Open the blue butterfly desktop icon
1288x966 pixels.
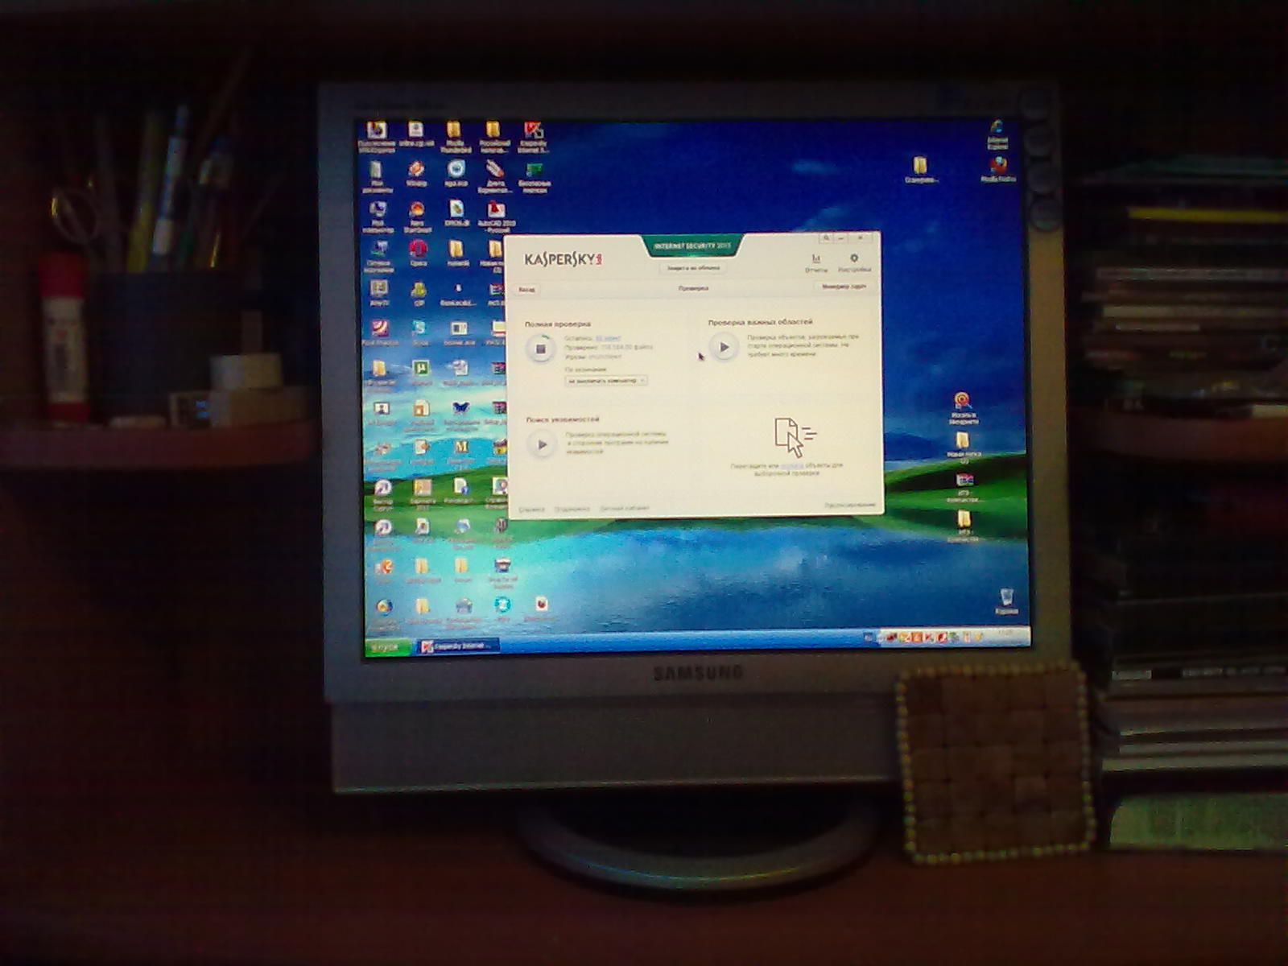click(461, 413)
